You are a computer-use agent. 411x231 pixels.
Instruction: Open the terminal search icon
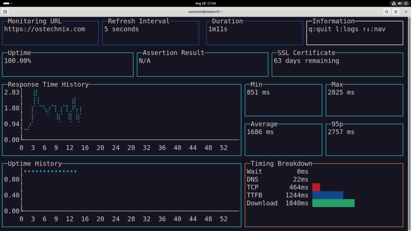coord(387,12)
